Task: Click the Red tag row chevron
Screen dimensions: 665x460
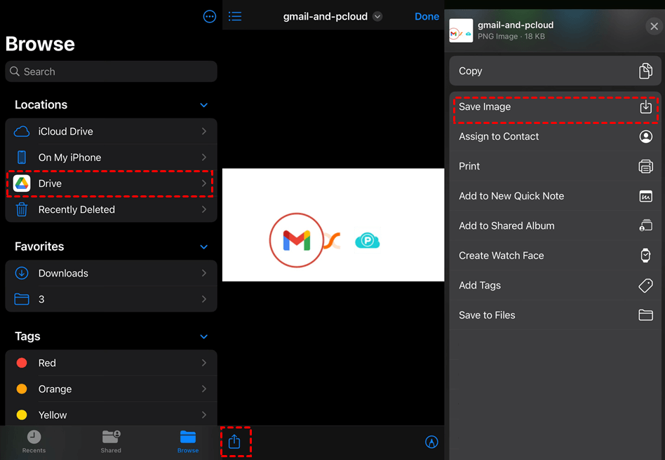Action: (204, 363)
